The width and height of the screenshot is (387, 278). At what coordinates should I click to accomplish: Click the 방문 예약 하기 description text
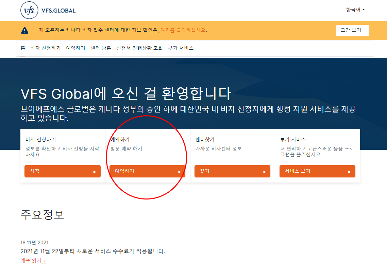coord(126,149)
